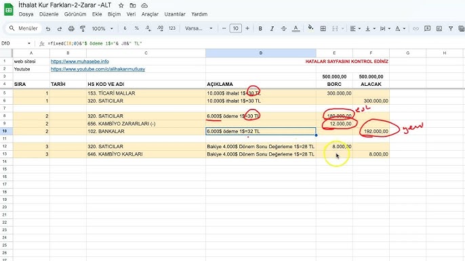
Task: Click HATALAR SAYFASINI KONTROL EDİNİZ text
Action: point(346,62)
